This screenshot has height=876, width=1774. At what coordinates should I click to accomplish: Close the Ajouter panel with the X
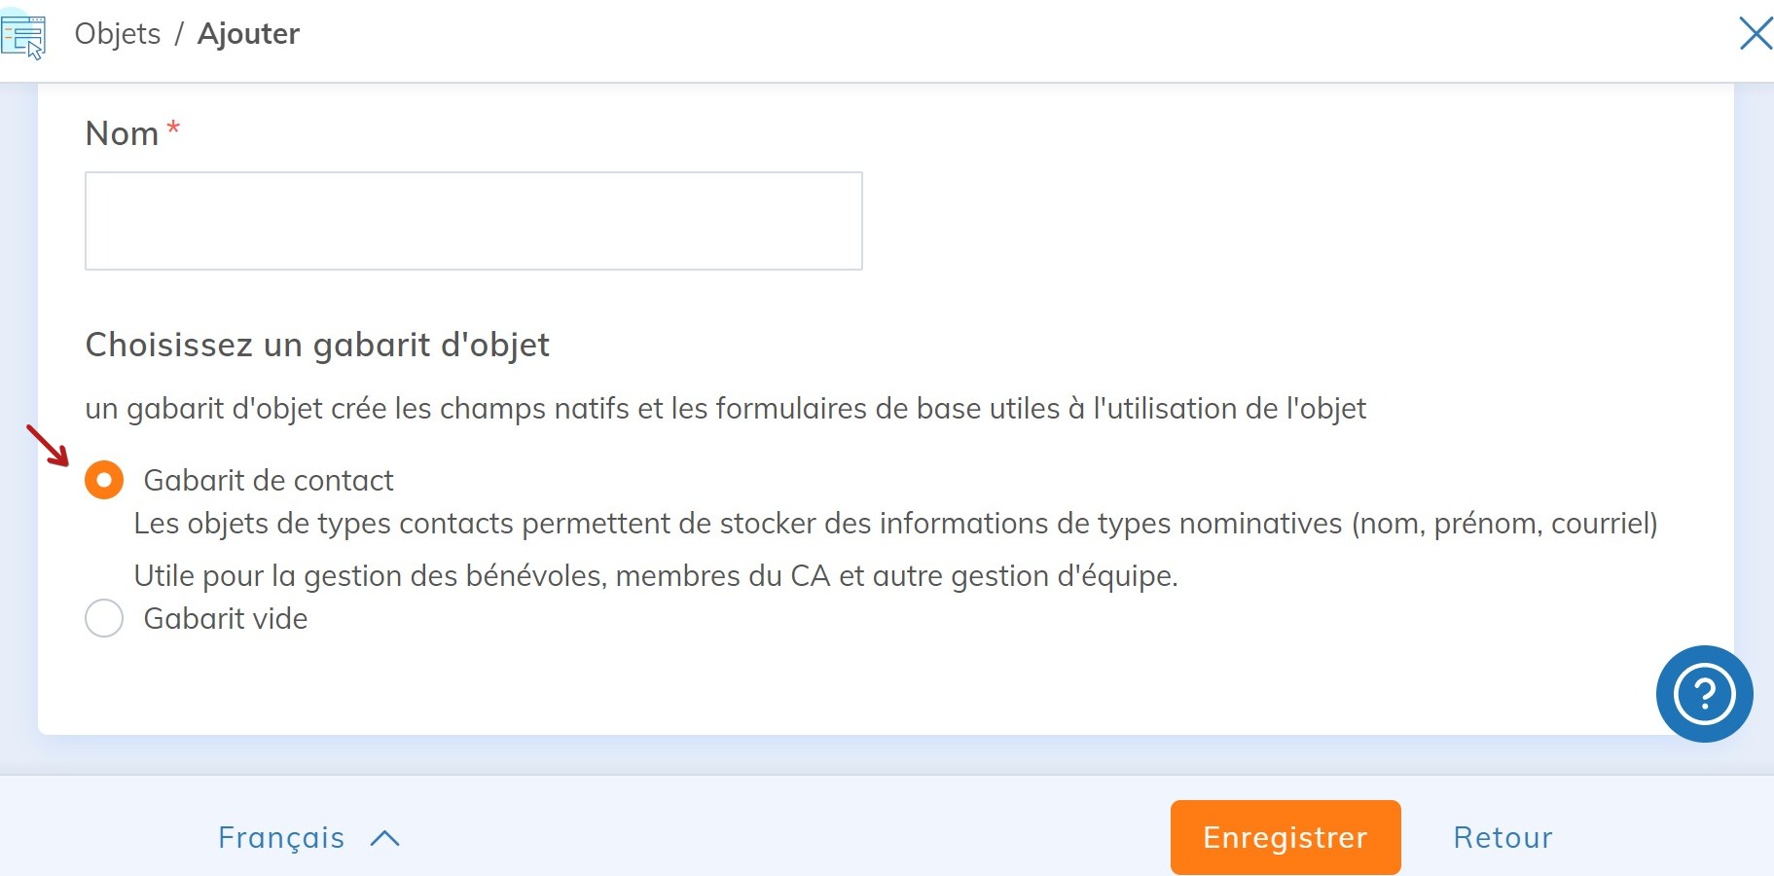pos(1755,33)
